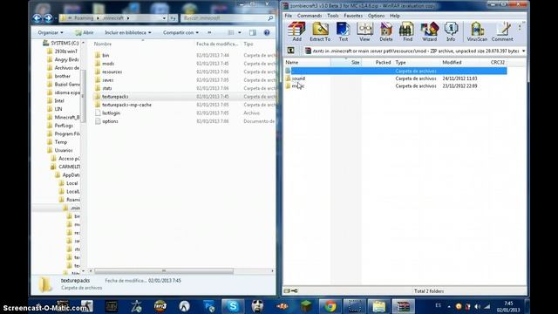Select the sound folder in WinRAR
This screenshot has height=314, width=558.
(x=298, y=78)
